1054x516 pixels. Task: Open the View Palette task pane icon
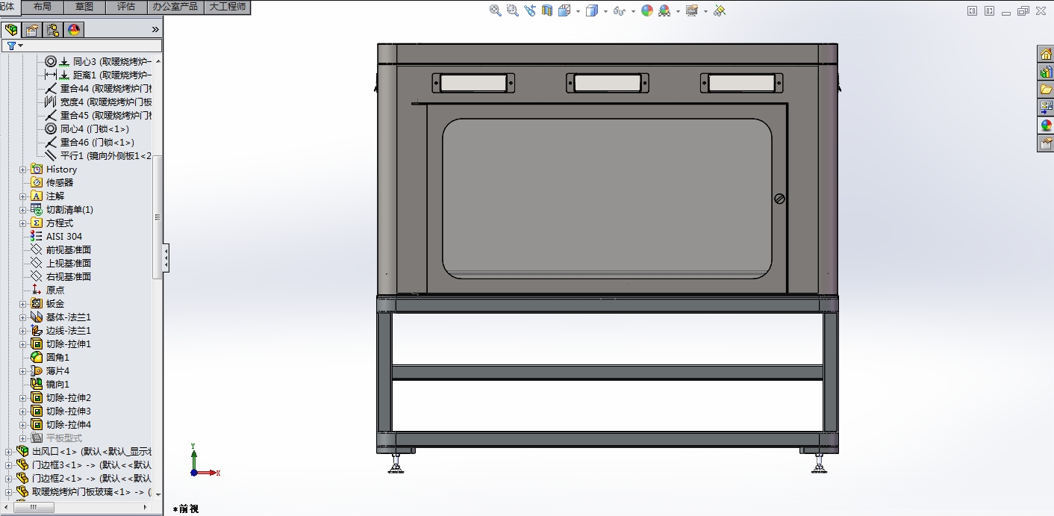pyautogui.click(x=1046, y=108)
